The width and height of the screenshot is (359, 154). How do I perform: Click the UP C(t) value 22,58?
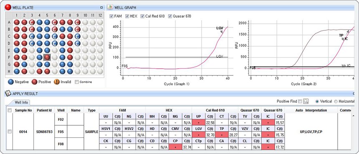[x=210, y=123]
